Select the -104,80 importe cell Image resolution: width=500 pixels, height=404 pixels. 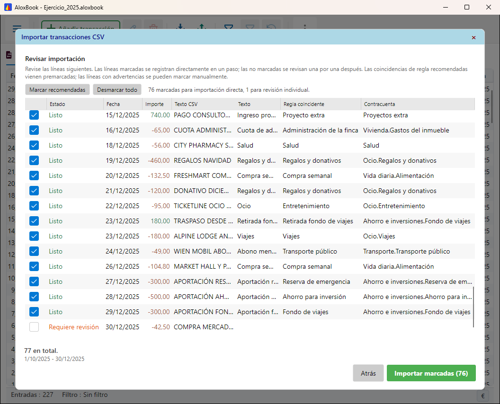[159, 266]
